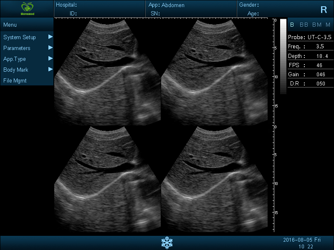
Task: Click the Age field
Action: point(277,14)
